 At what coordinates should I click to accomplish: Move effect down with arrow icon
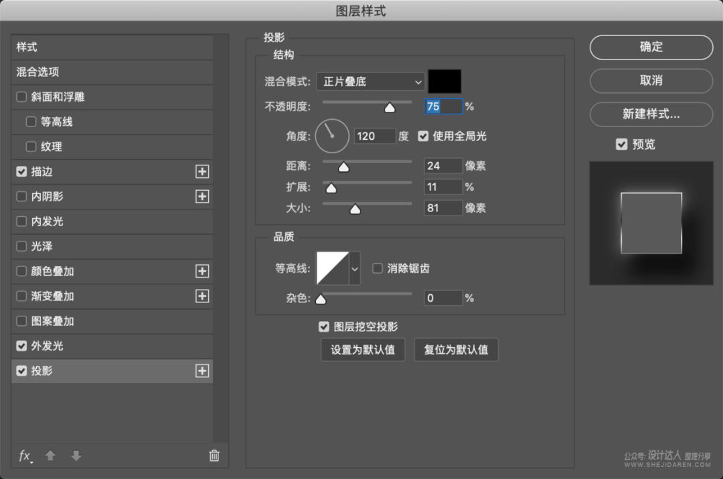pyautogui.click(x=76, y=456)
